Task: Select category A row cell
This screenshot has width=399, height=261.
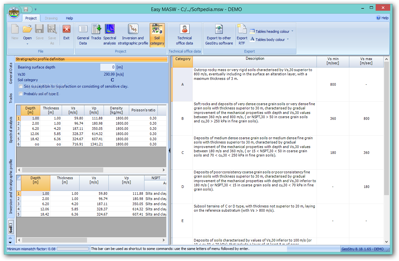Action: tap(182, 84)
